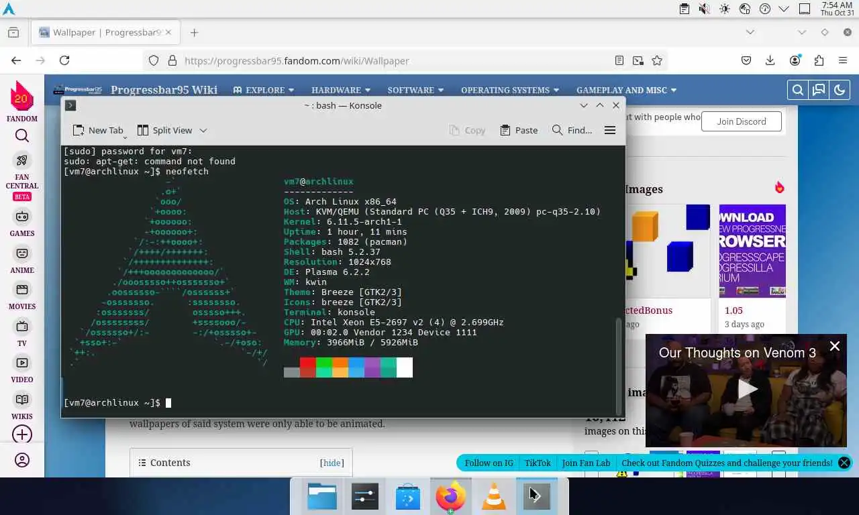Screen dimensions: 859x515
Task: Open the TikTok link
Action: [x=538, y=463]
